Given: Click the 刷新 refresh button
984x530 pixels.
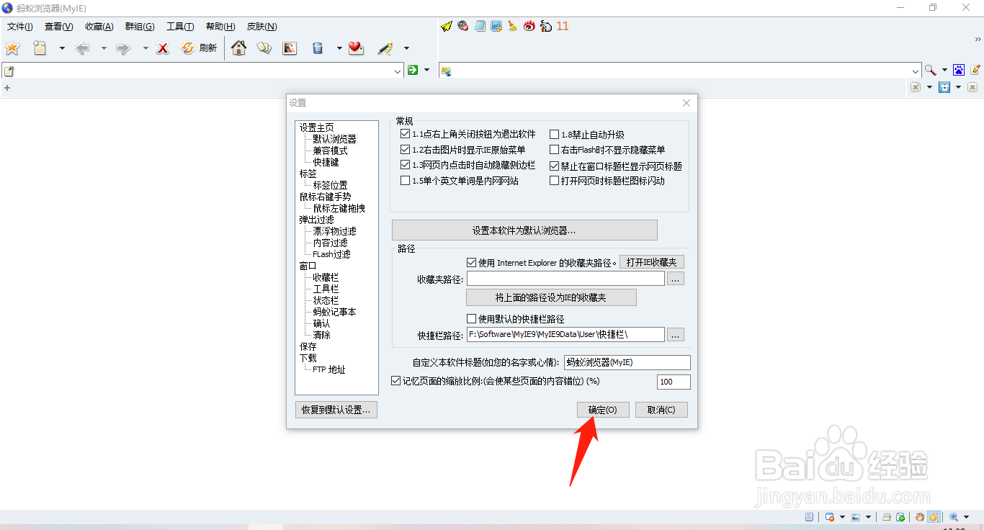Looking at the screenshot, I should 200,48.
